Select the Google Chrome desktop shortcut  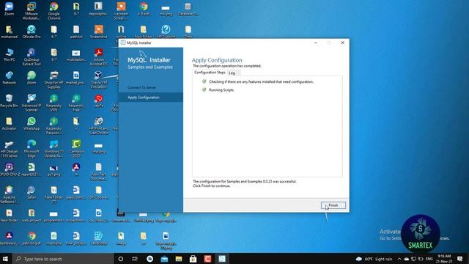click(53, 11)
